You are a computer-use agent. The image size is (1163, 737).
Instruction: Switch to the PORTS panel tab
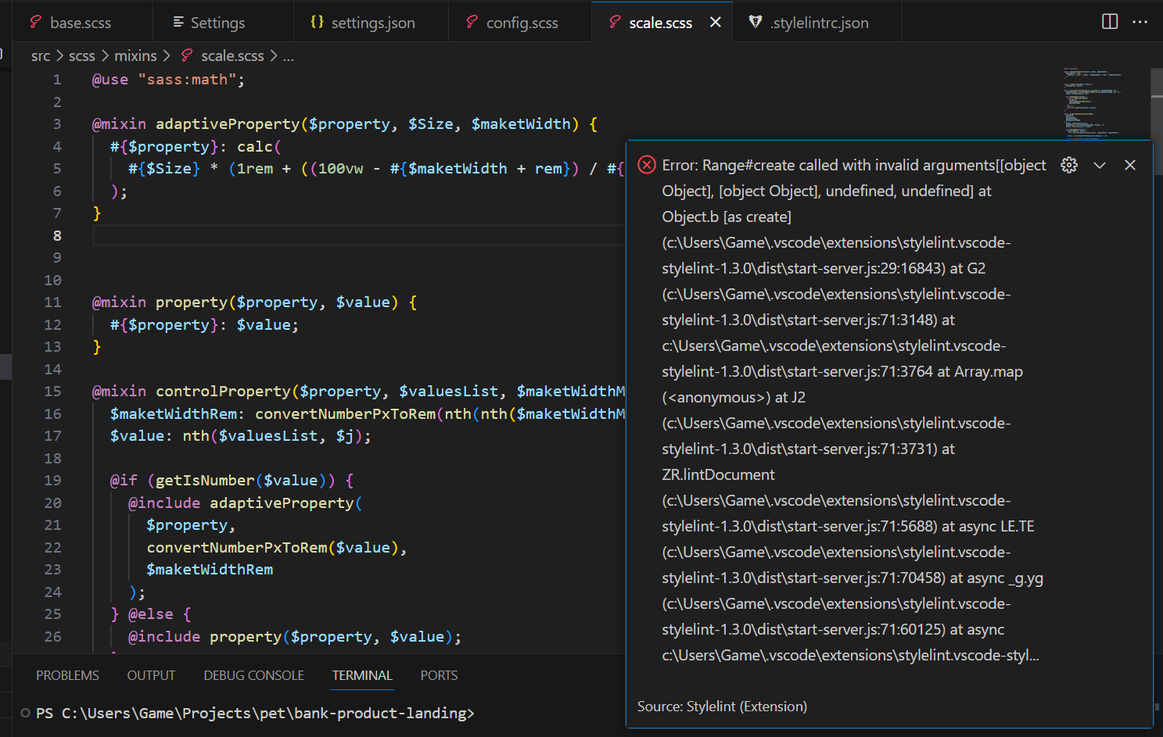tap(439, 675)
